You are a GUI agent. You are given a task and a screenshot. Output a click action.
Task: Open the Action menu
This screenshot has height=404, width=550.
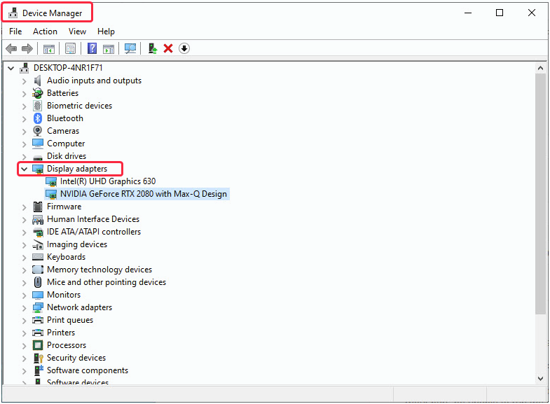(45, 32)
